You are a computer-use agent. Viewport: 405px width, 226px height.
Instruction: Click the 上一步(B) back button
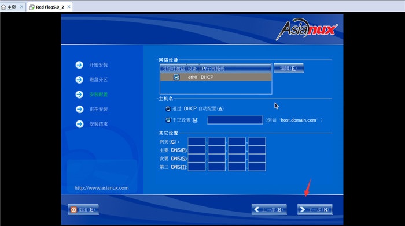pos(269,209)
